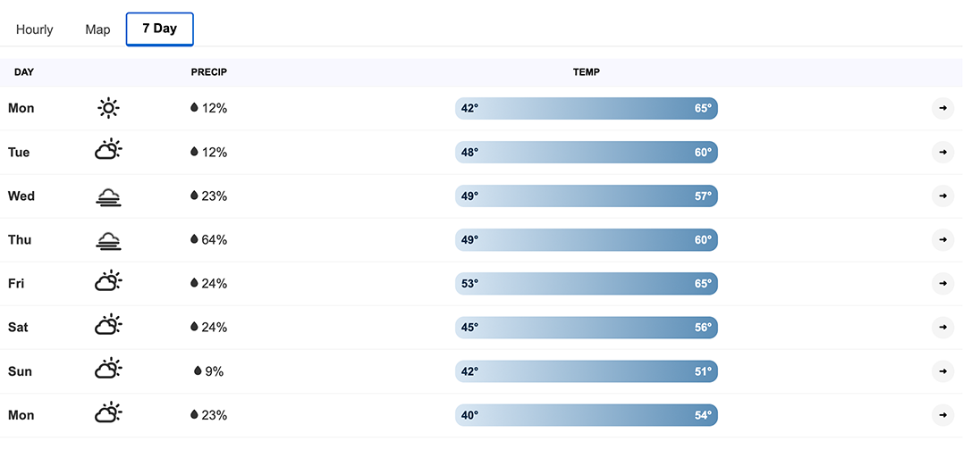Click the 48° low temperature on Tue
Viewport: 963px width, 466px height.
(x=469, y=152)
